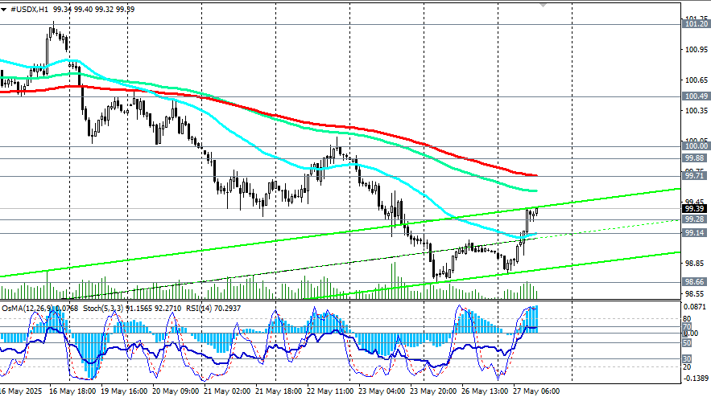Click the 100.00 price level tag

click(696, 145)
